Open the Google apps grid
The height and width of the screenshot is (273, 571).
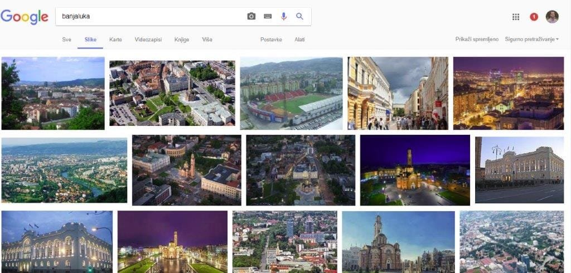coord(516,17)
